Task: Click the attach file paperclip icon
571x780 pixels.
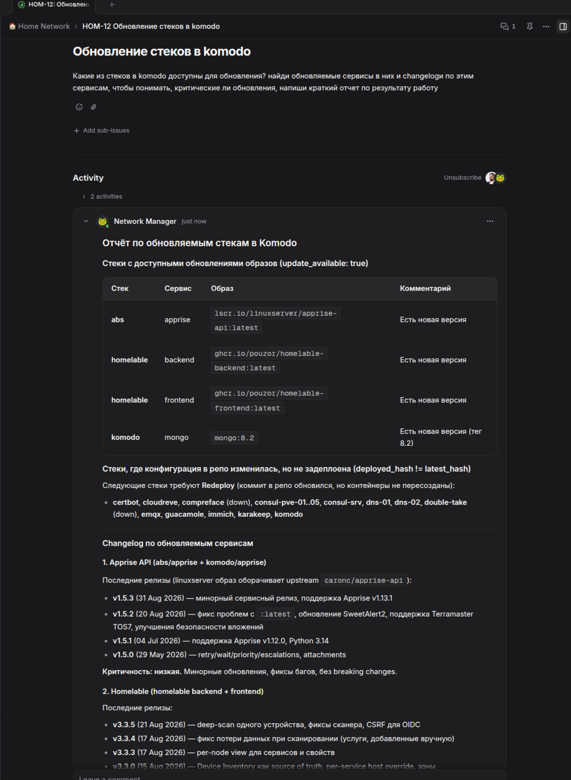Action: click(x=93, y=107)
